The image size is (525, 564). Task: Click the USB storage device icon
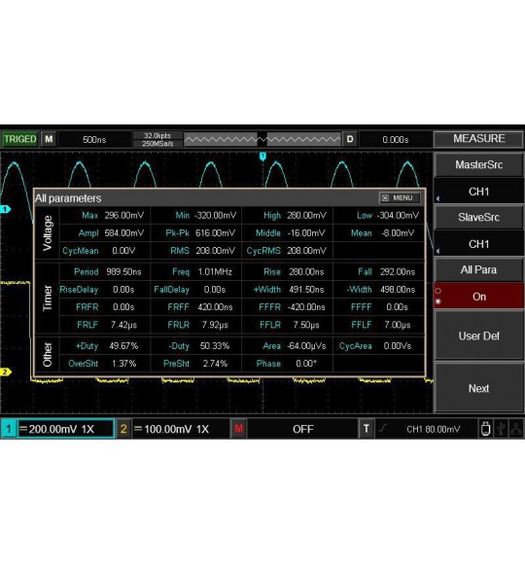(x=485, y=429)
